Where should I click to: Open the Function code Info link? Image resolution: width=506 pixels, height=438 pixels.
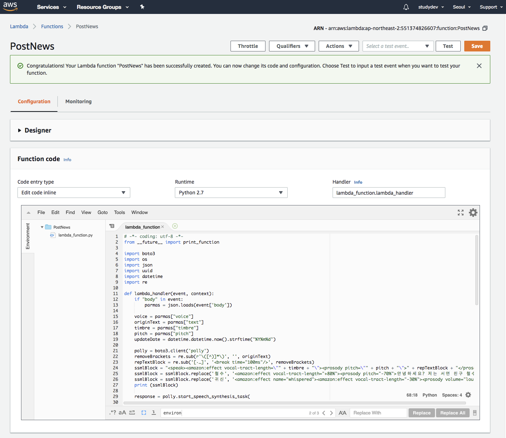tap(67, 160)
